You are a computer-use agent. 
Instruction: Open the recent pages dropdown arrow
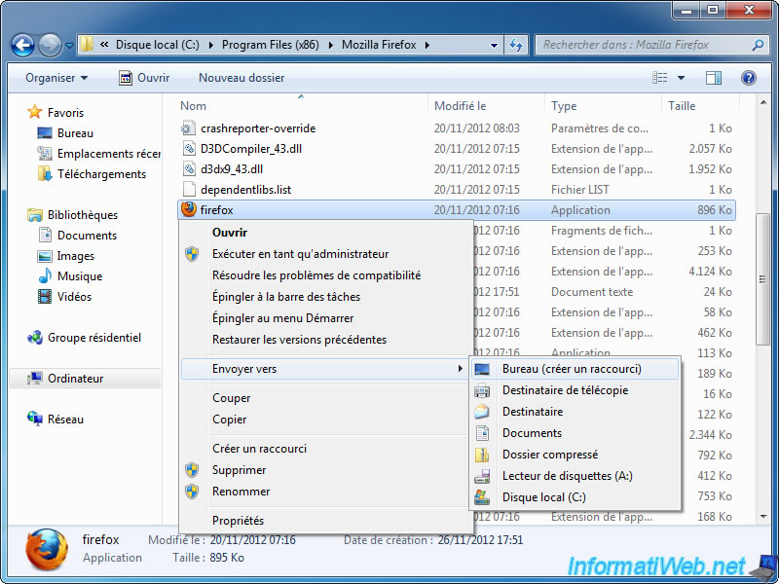coord(69,46)
